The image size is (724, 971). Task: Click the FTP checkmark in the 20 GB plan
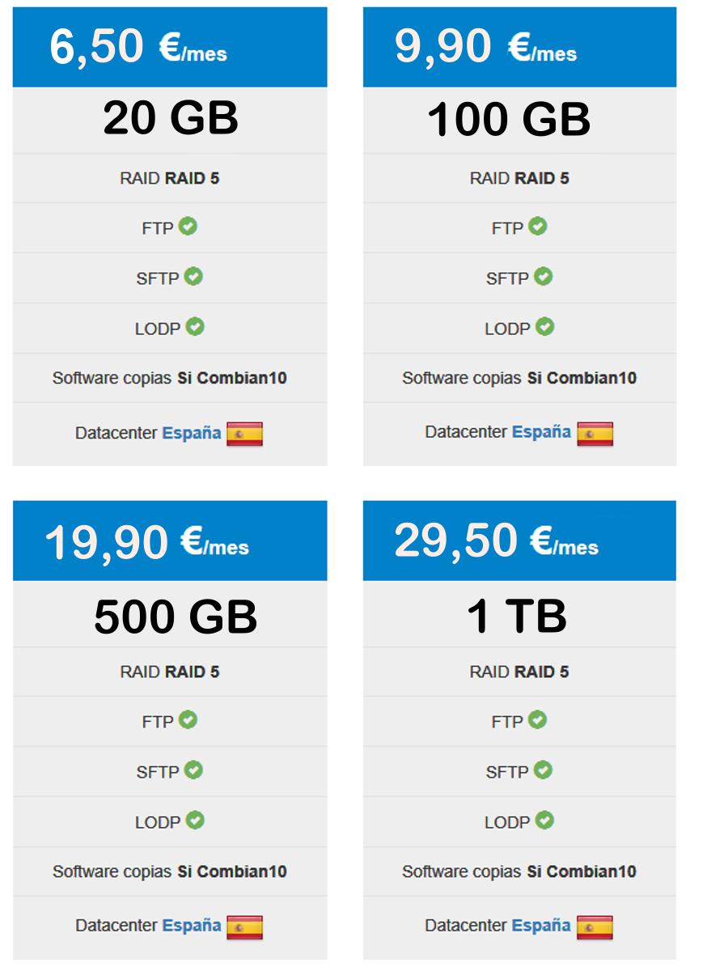(x=188, y=227)
